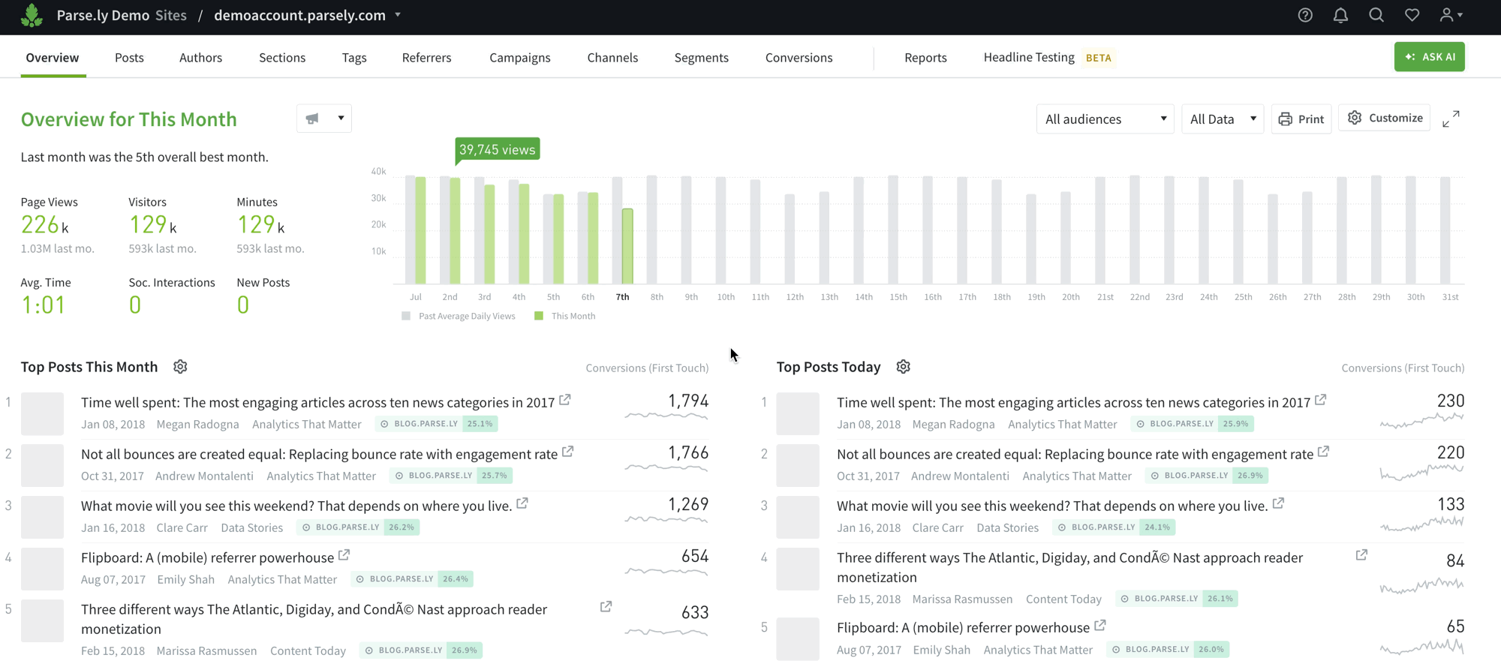Image resolution: width=1501 pixels, height=667 pixels.
Task: Click author Marissa Rasmussen in Top Posts Today
Action: pyautogui.click(x=962, y=599)
